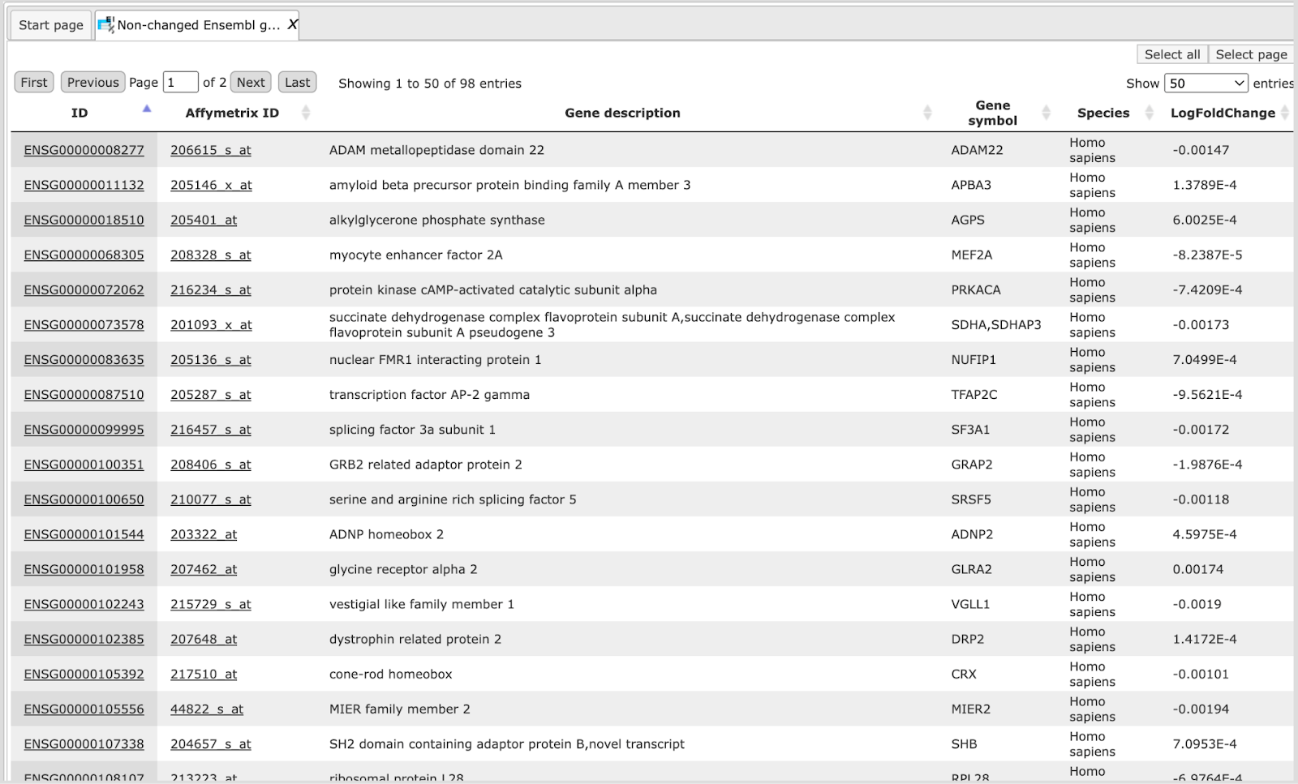
Task: Open Affymetrix probe 205146_x_at link
Action: click(211, 185)
